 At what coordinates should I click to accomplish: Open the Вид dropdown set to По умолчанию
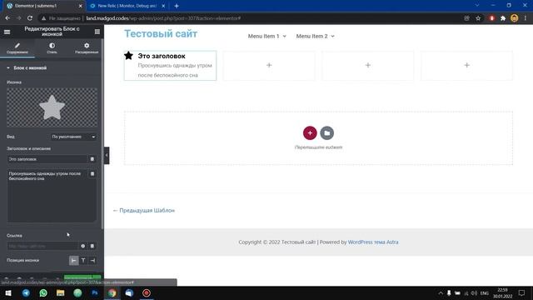coord(73,137)
